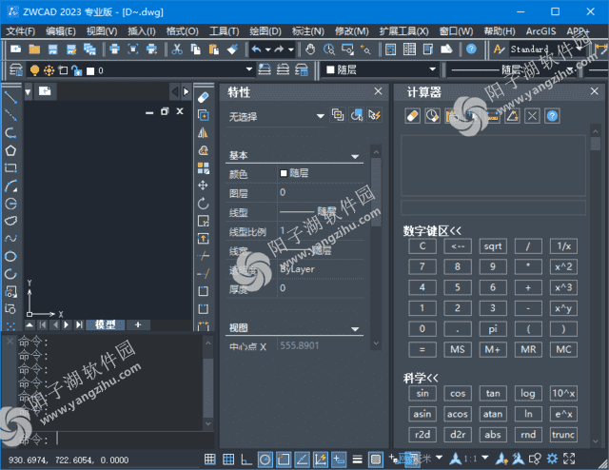Add a new layout with plus tab
Viewport: 609px width, 470px height.
(x=138, y=324)
